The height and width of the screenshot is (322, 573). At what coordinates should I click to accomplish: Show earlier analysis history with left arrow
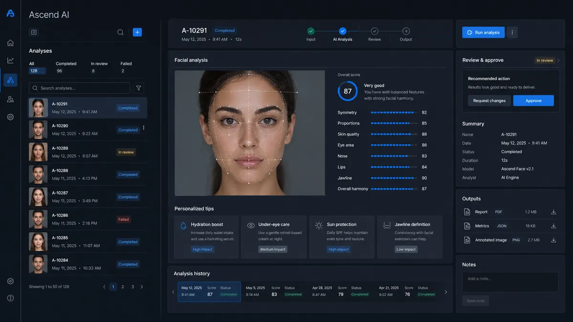point(173,292)
